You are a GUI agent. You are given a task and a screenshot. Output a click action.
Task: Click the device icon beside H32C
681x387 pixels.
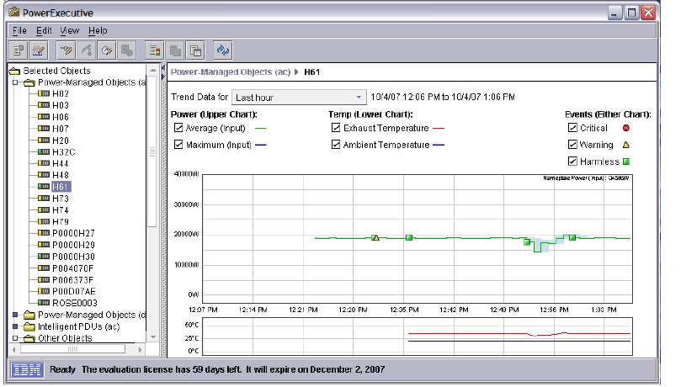pos(44,151)
